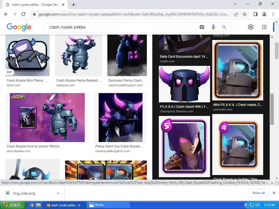Image resolution: width=279 pixels, height=209 pixels.
Task: Start voice search with microphone
Action: tap(213, 27)
